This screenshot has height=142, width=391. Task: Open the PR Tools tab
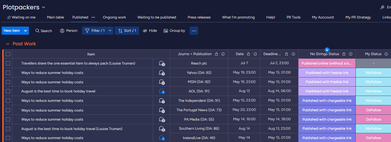click(294, 17)
